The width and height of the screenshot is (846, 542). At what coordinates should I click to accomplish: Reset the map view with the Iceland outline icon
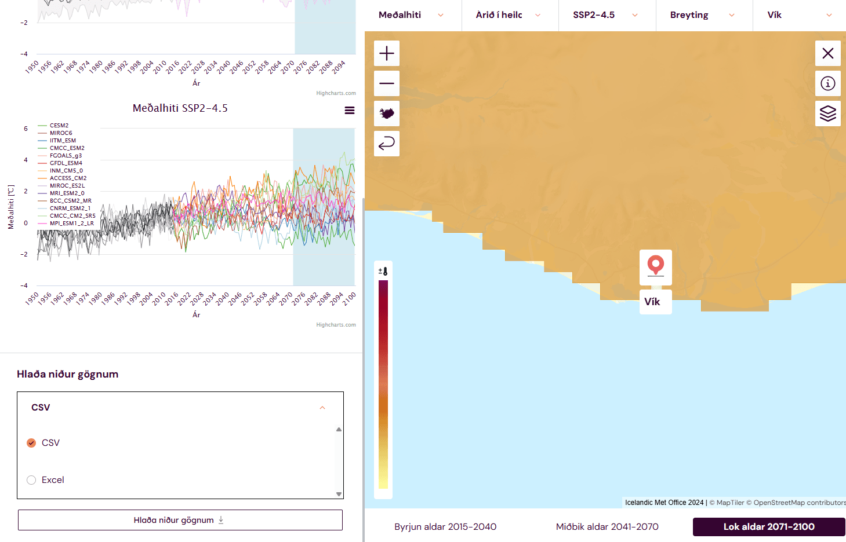coord(387,113)
